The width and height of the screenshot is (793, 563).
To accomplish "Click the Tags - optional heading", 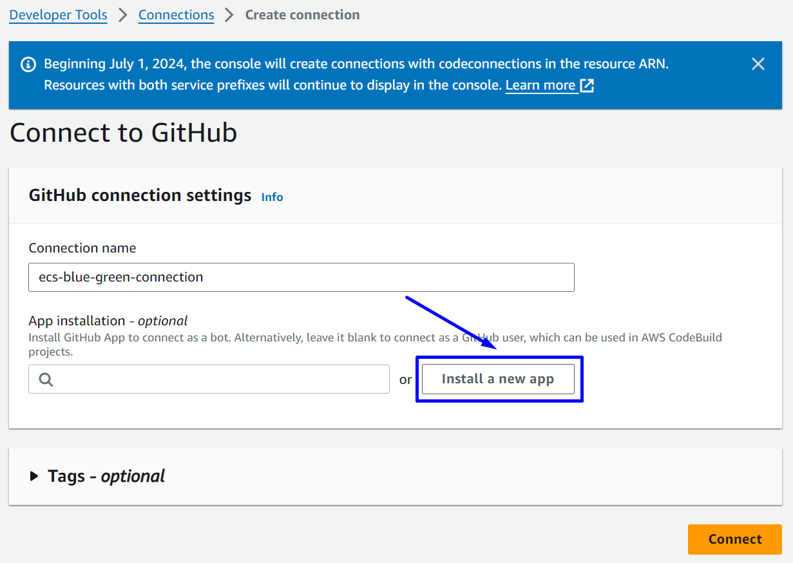I will pos(106,477).
